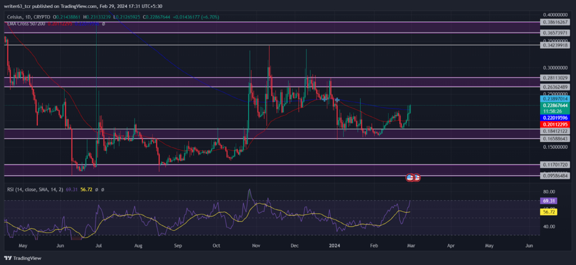Click the 2024 label on the time axis

coord(334,246)
